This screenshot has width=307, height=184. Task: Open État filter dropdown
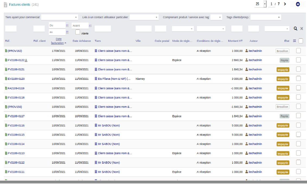coord(277,29)
